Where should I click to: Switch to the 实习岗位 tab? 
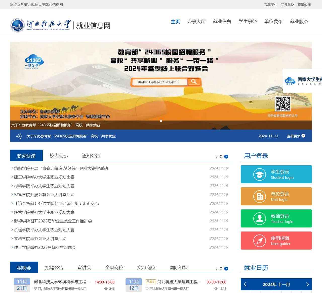146,268
